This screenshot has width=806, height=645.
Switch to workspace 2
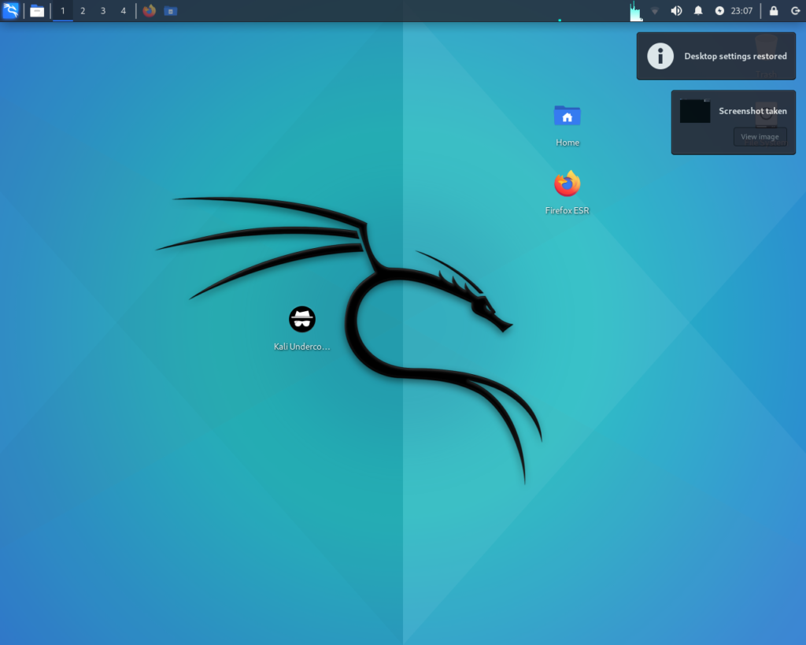click(x=83, y=11)
